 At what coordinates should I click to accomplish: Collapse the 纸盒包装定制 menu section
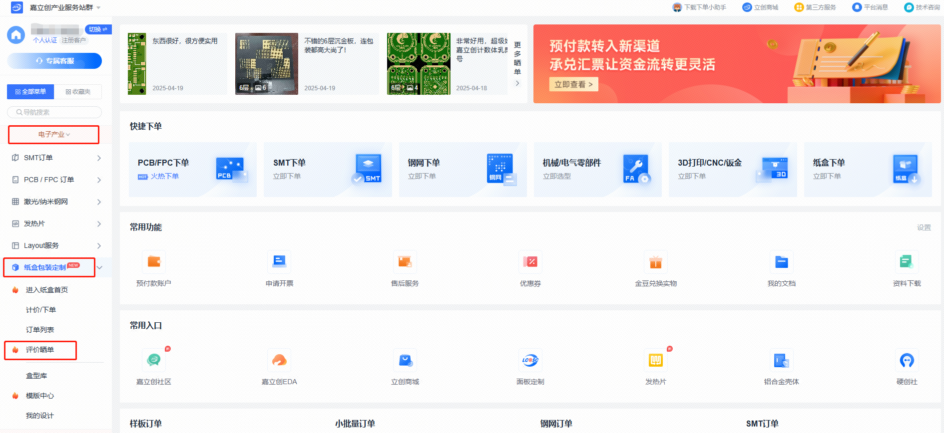[x=99, y=268]
